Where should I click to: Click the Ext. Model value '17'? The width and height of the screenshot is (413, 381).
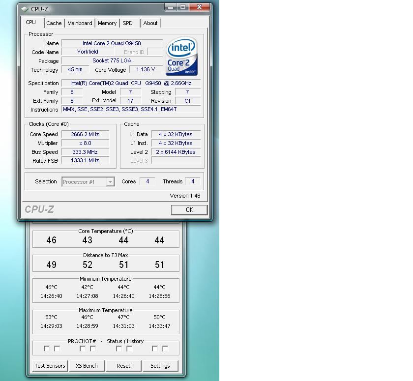point(130,101)
